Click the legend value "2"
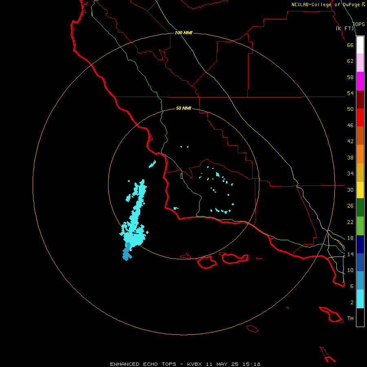This screenshot has width=367, height=367. point(352,303)
